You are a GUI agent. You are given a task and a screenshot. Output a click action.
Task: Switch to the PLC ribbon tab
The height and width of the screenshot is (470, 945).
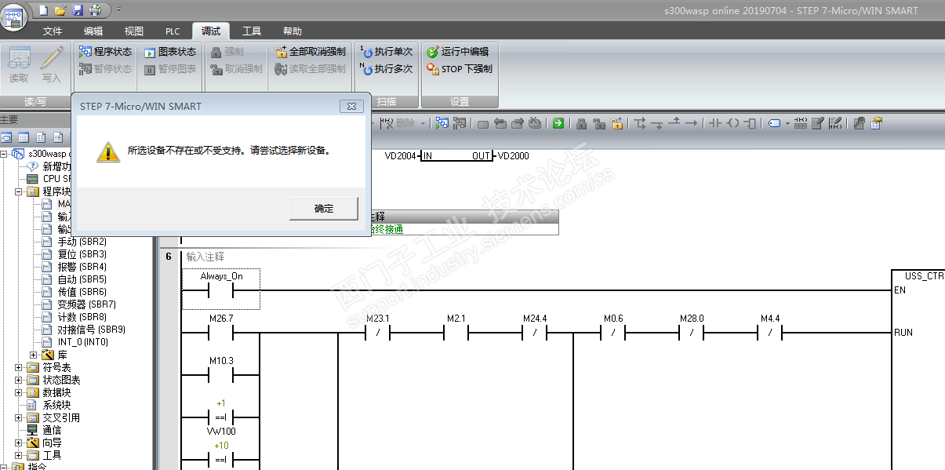tap(173, 31)
